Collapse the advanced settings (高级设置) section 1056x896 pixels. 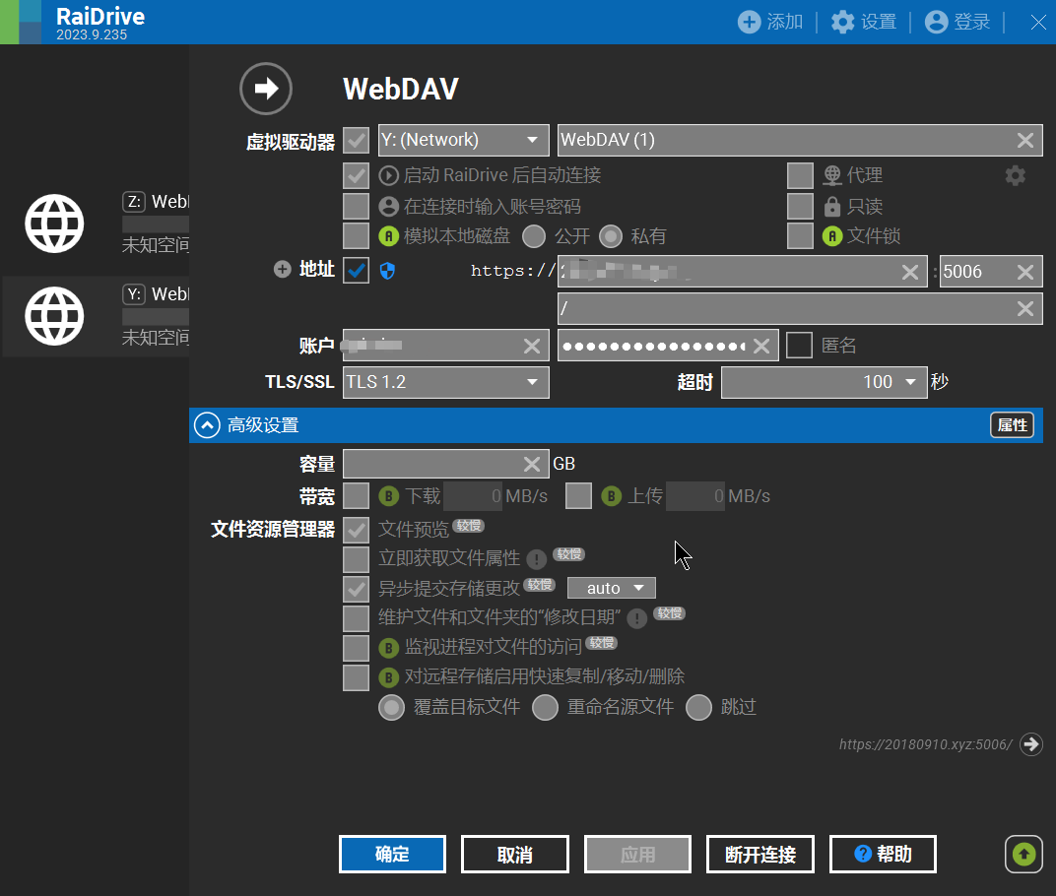(x=207, y=425)
